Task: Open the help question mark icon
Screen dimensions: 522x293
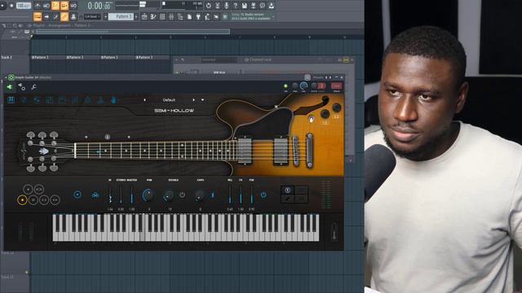Action: tap(236, 6)
